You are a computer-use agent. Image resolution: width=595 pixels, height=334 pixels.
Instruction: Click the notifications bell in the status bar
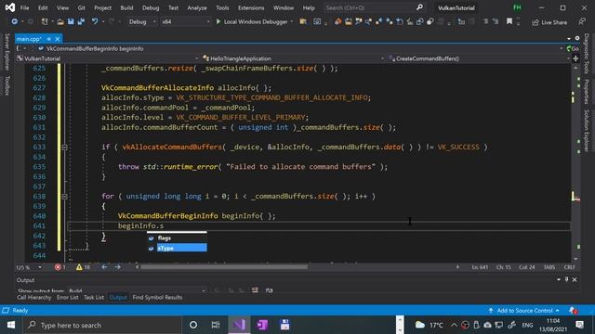pyautogui.click(x=573, y=311)
